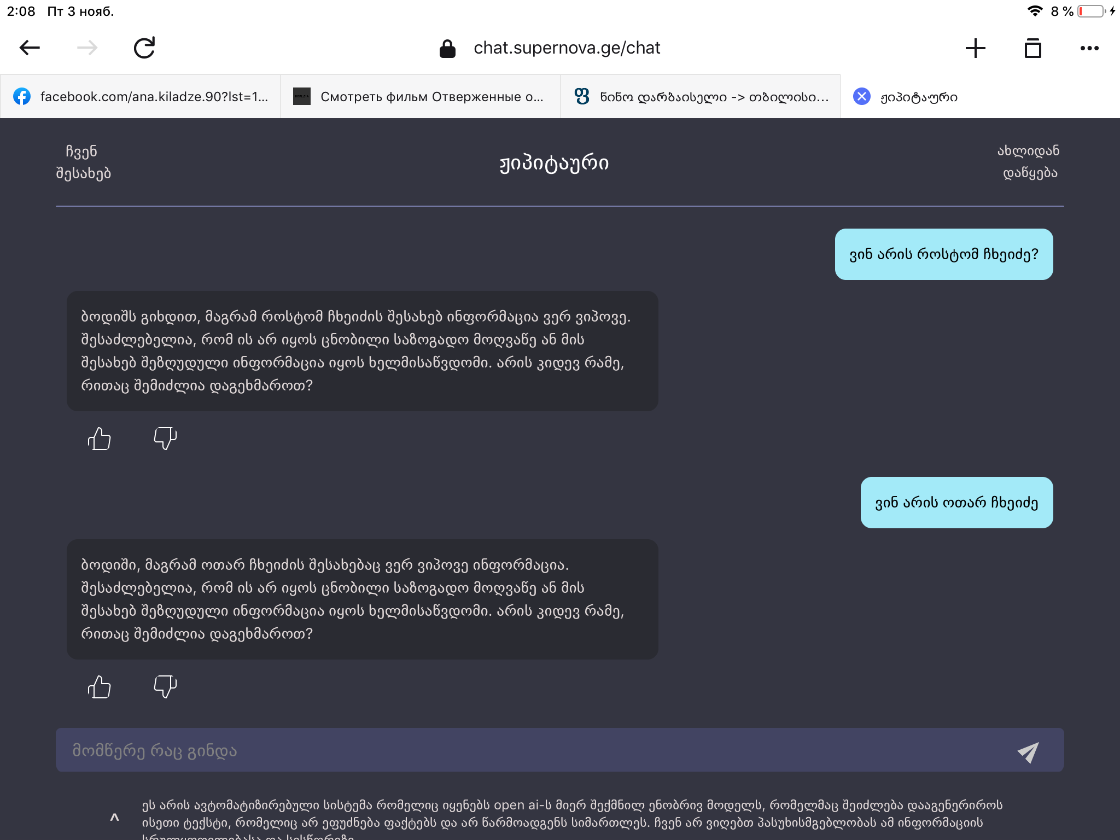Open a new tab with plus icon
Image resolution: width=1120 pixels, height=840 pixels.
tap(975, 48)
